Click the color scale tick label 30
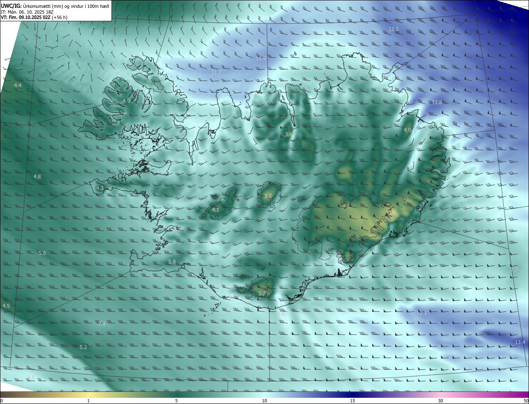Screen dimensions: 529x404 tap(441, 401)
